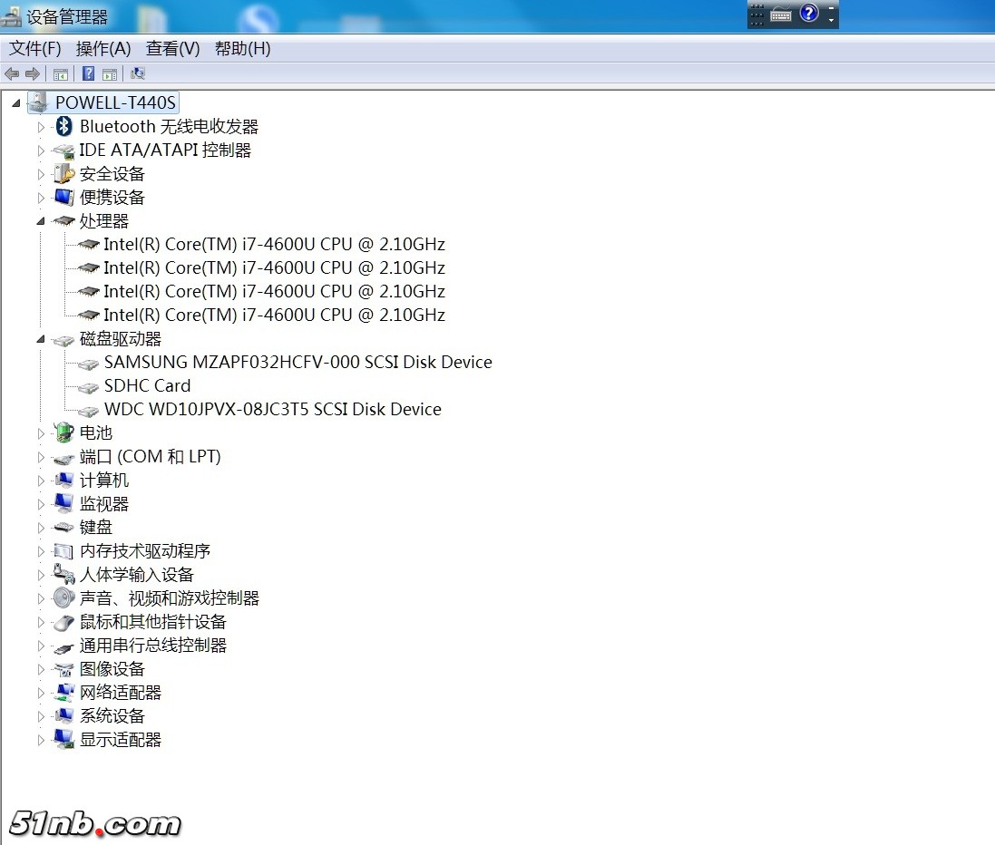Expand the 通用串行总线控制器 node
The image size is (995, 845).
point(41,646)
